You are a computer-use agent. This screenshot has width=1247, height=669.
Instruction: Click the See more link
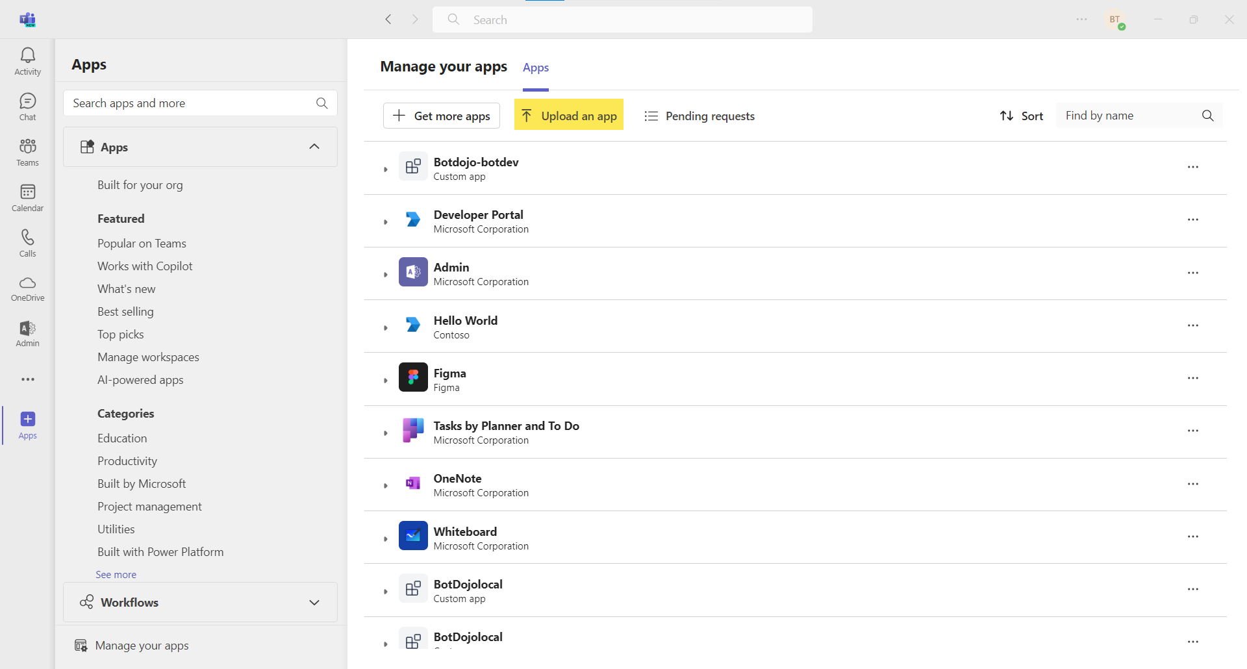click(116, 575)
